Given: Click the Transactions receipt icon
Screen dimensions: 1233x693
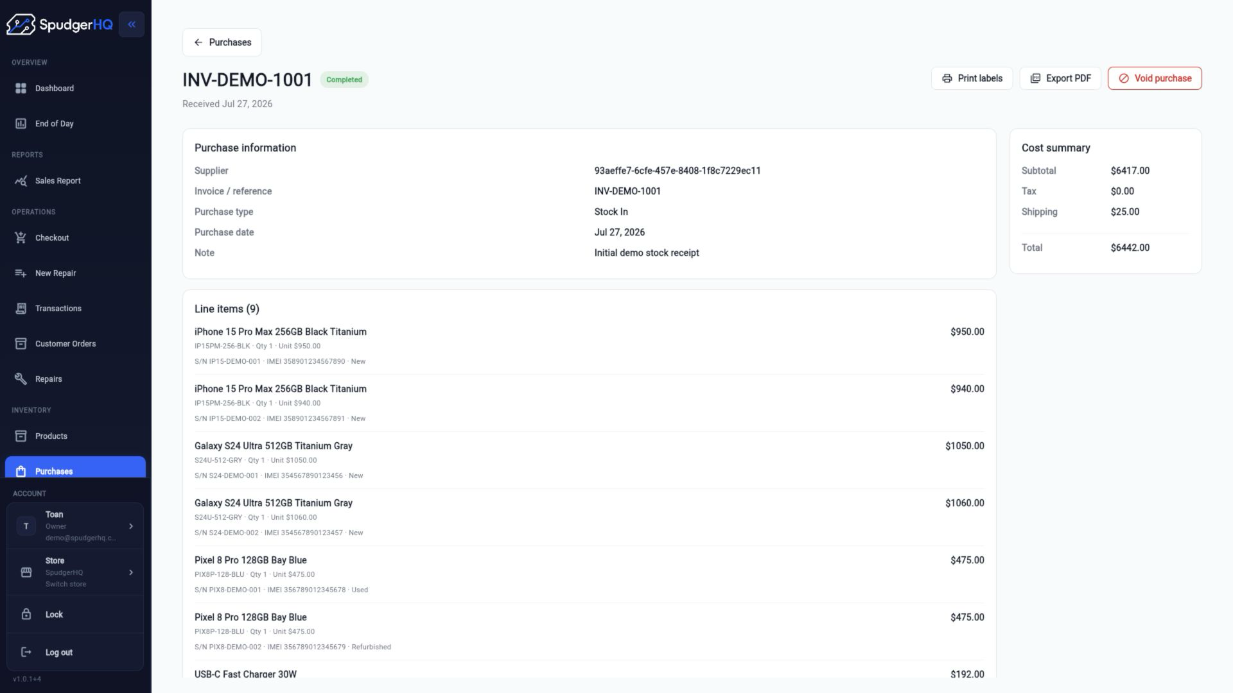Looking at the screenshot, I should point(21,308).
